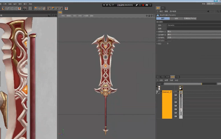This screenshot has width=221, height=139.
Task: Click the red stop recording button
Action: [143, 5]
